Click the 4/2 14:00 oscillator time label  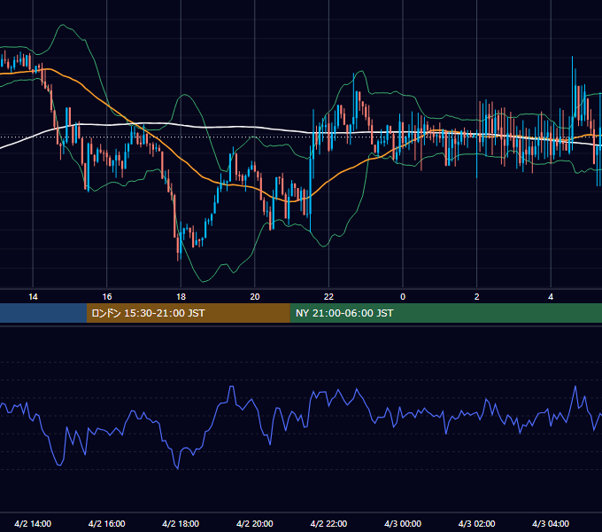click(x=33, y=523)
